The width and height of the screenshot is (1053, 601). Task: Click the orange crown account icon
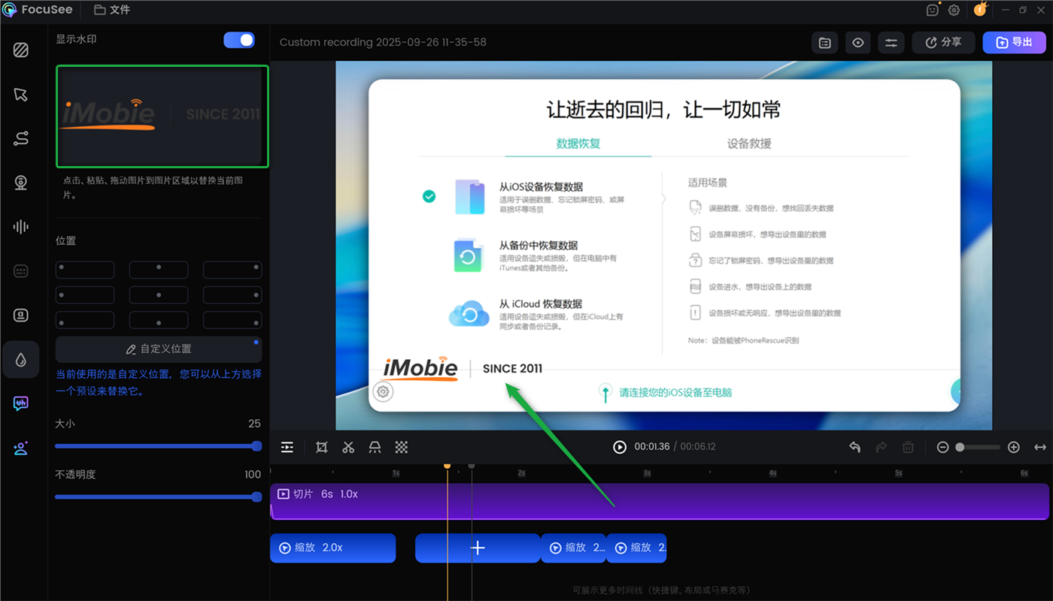tap(980, 9)
